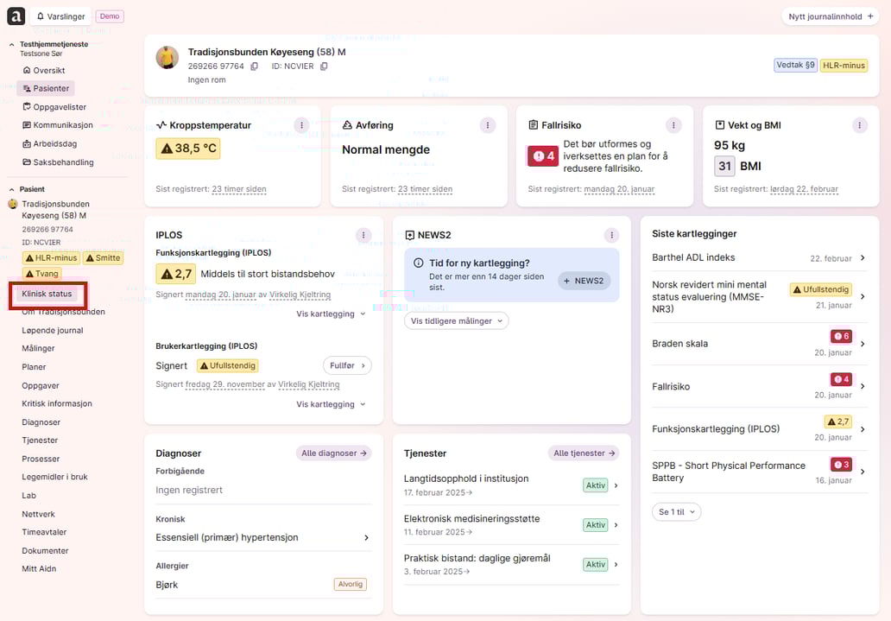Open the IPLOS card options menu

(363, 235)
